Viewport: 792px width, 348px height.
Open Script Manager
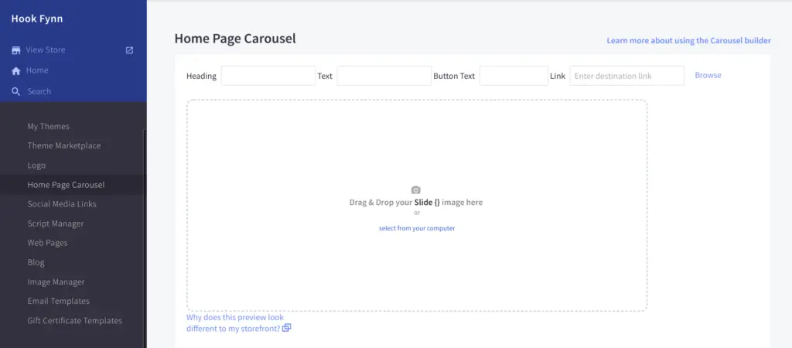(56, 223)
